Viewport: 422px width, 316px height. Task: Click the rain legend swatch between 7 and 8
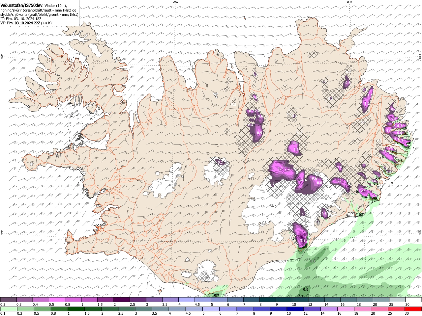pyautogui.click(x=245, y=309)
